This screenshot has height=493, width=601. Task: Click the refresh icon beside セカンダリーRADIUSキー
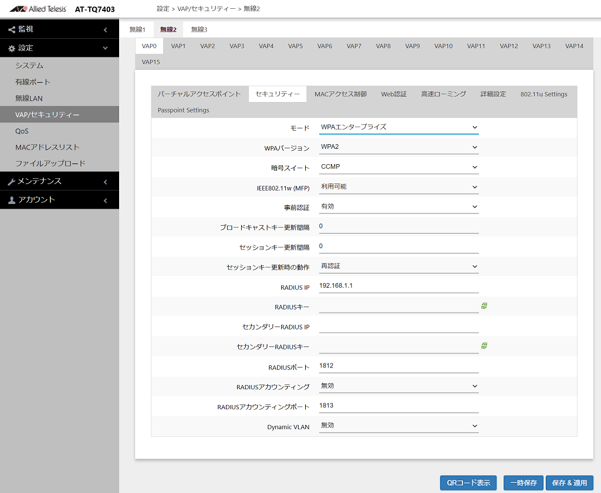click(484, 346)
